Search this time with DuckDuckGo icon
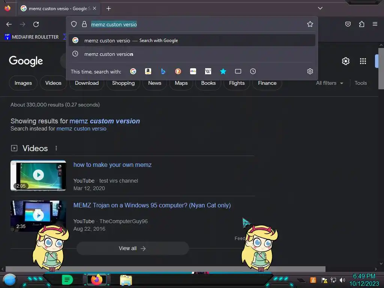 (x=178, y=71)
